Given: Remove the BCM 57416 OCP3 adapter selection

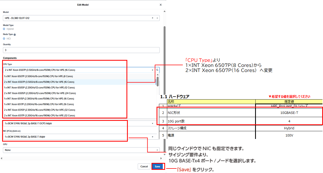Looking at the screenshot, I should click(153, 123).
